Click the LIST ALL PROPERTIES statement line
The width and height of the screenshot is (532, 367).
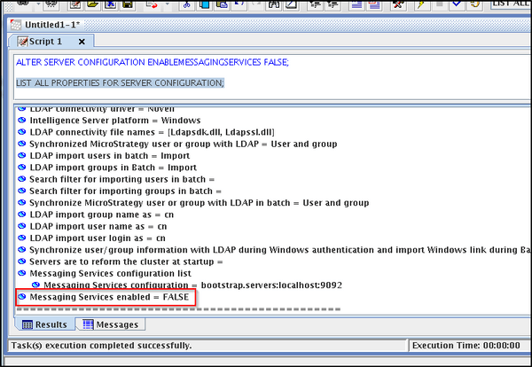[120, 83]
